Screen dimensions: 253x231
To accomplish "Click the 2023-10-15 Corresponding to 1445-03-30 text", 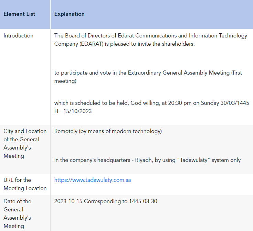I will 106,201.
